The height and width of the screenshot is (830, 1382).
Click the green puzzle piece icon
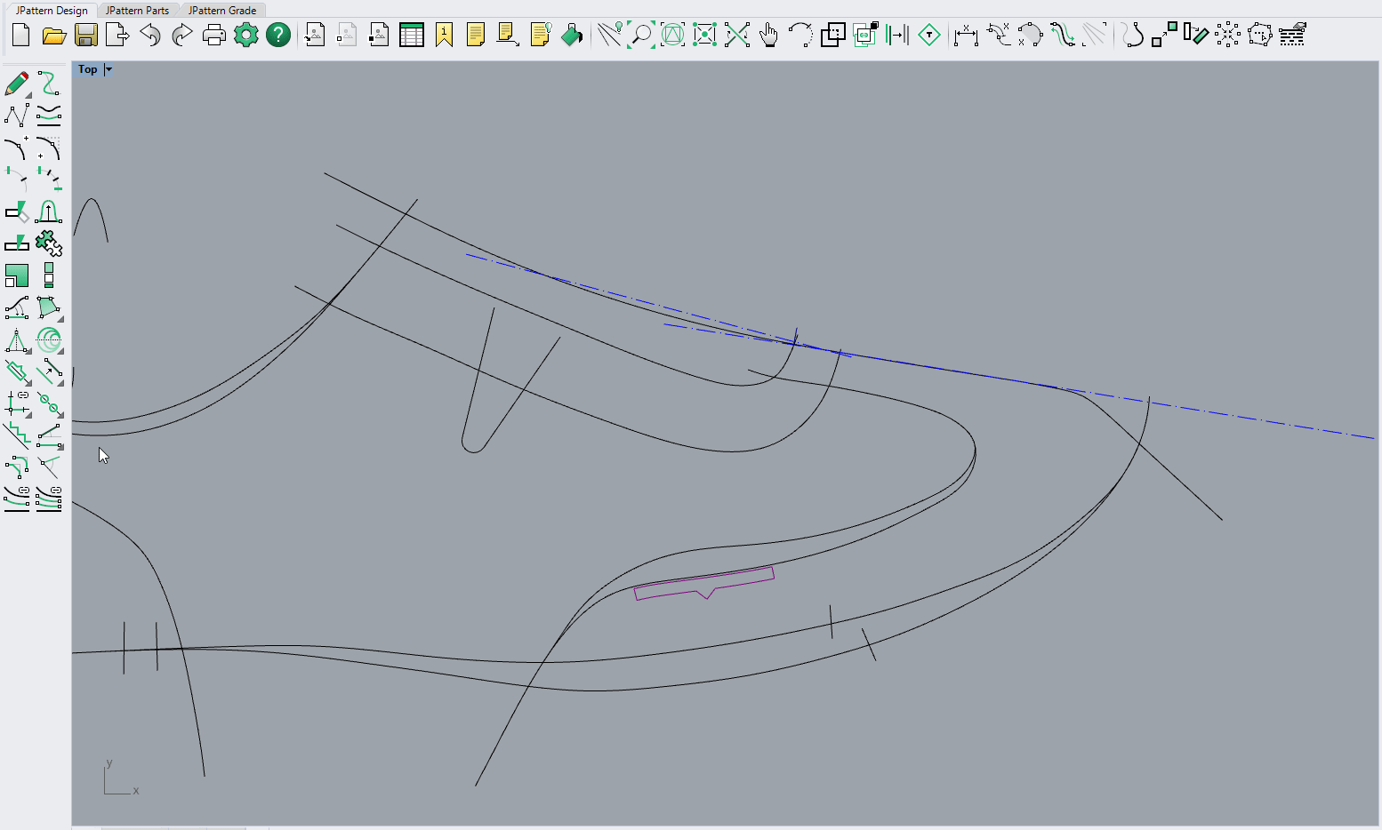pos(49,243)
